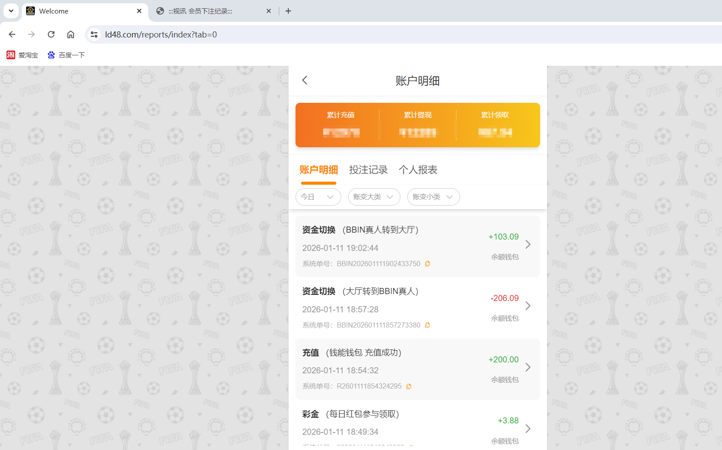Switch to the 投注记录 tab

pos(368,170)
